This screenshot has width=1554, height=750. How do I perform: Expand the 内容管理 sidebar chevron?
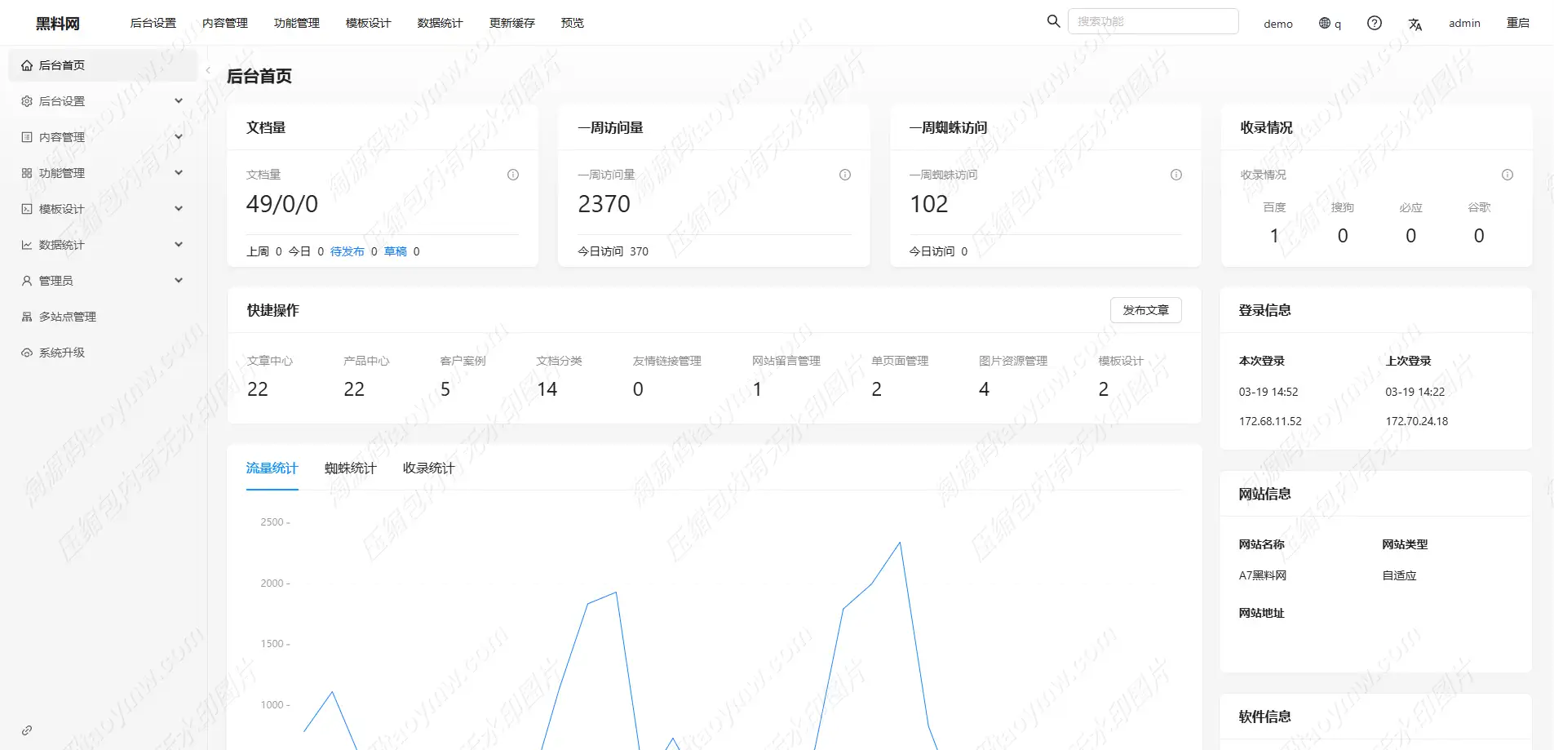(179, 137)
